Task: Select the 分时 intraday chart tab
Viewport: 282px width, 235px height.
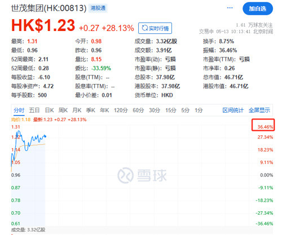Action: pos(19,110)
